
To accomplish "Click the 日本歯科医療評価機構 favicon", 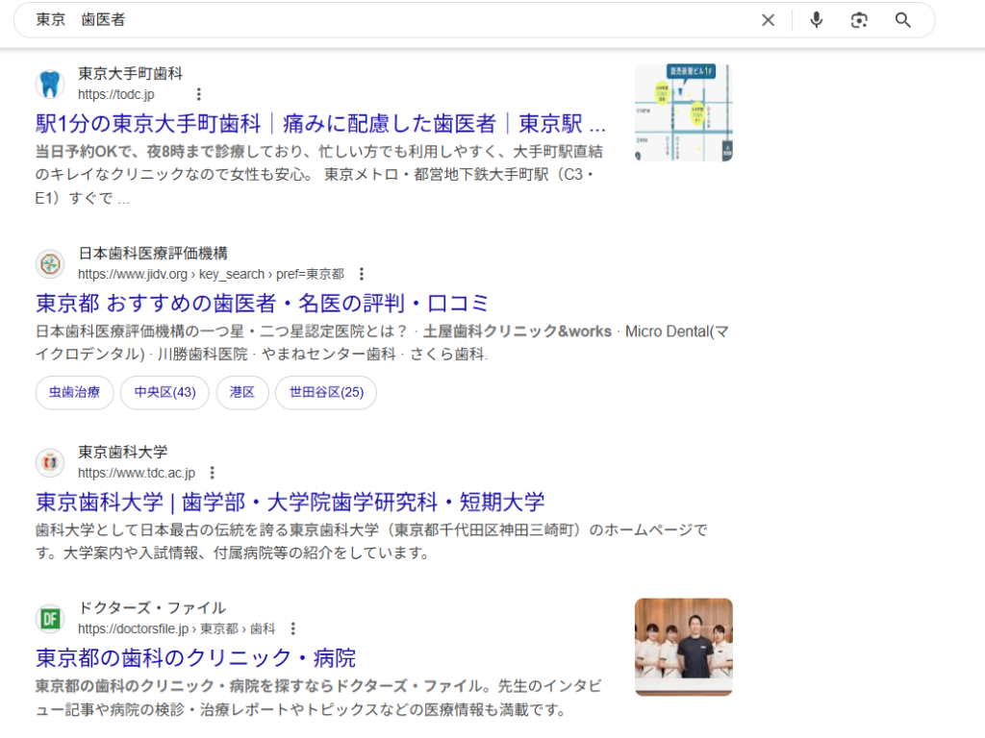I will (x=50, y=263).
